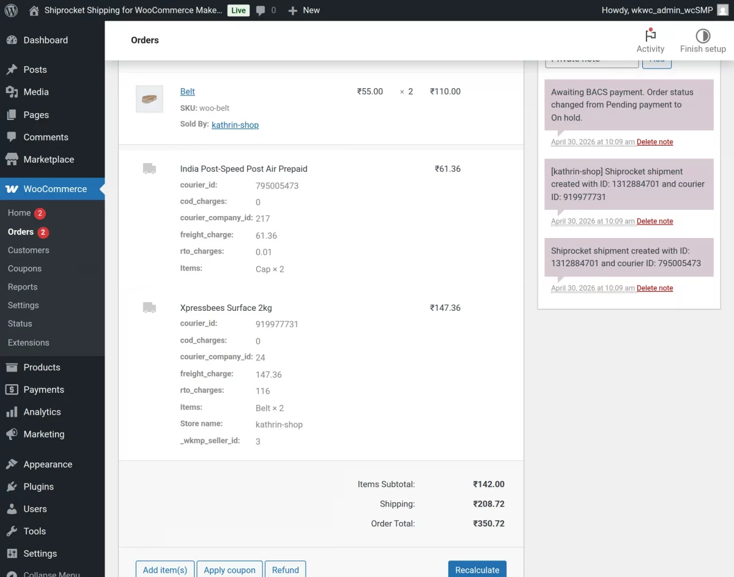The image size is (734, 577).
Task: Click the Analytics bar chart icon
Action: pos(12,412)
